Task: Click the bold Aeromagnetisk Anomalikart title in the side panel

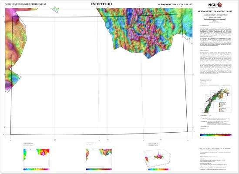Action: pyautogui.click(x=215, y=11)
